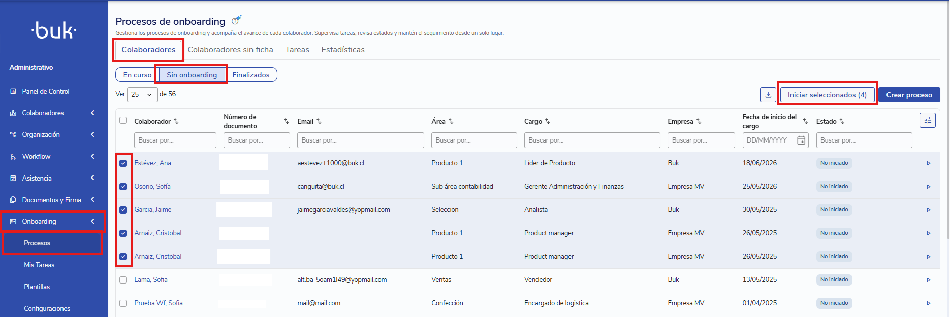Click the row arrow for Garcia, Jaime
The height and width of the screenshot is (318, 950).
928,210
